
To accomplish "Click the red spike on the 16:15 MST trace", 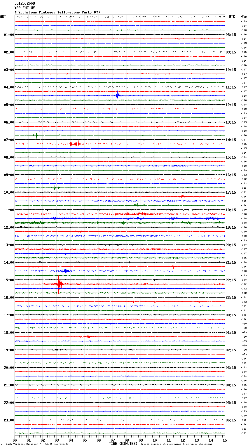I will (134, 302).
